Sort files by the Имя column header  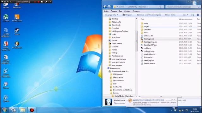[x=142, y=19]
